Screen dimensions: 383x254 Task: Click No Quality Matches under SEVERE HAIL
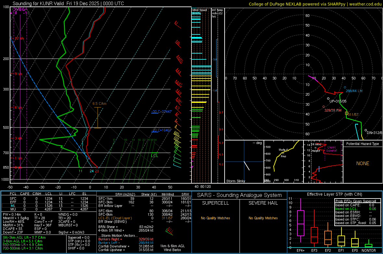(x=263, y=218)
